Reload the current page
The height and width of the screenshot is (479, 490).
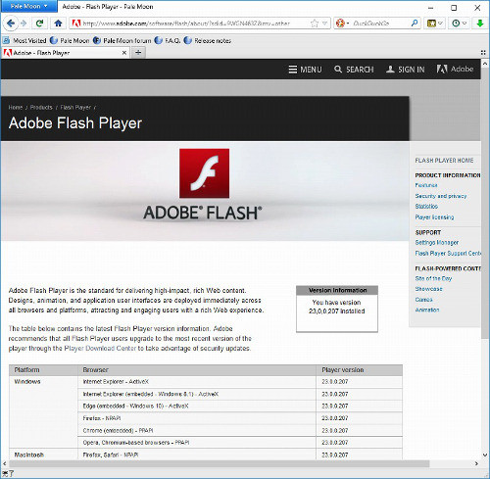pos(40,24)
